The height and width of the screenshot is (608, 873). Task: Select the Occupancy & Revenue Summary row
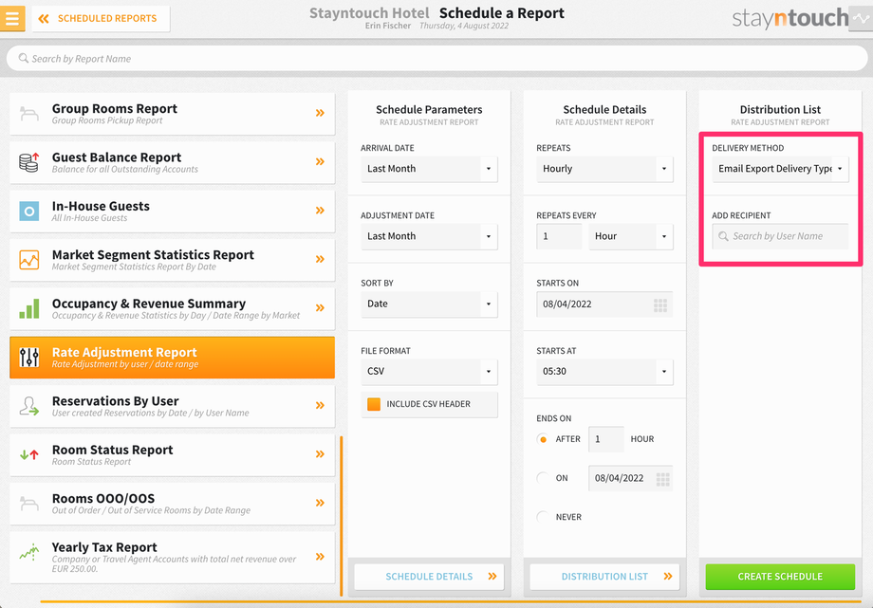click(x=172, y=308)
